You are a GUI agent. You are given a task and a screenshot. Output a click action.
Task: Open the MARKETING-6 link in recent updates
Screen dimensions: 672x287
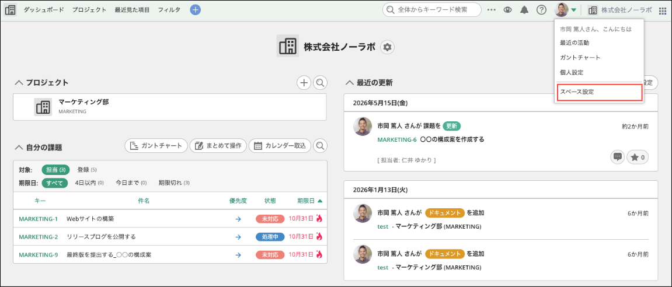tap(397, 139)
